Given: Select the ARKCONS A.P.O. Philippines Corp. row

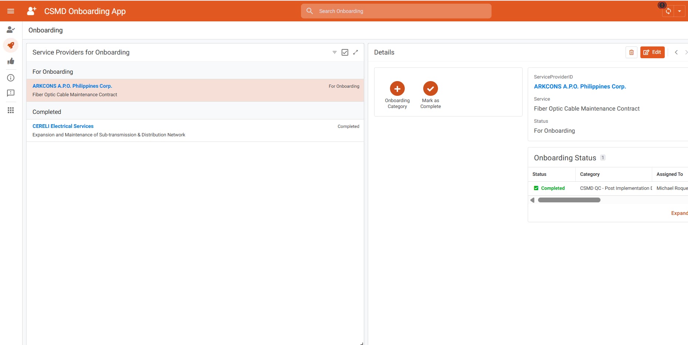Looking at the screenshot, I should click(195, 90).
